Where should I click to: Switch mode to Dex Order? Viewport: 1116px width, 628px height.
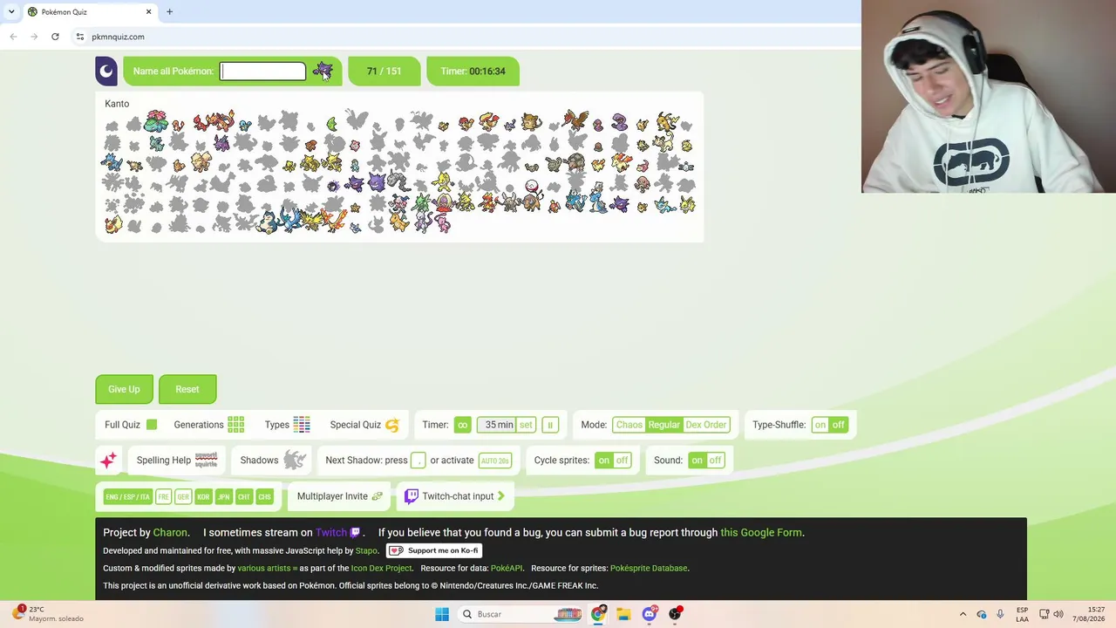tap(705, 425)
